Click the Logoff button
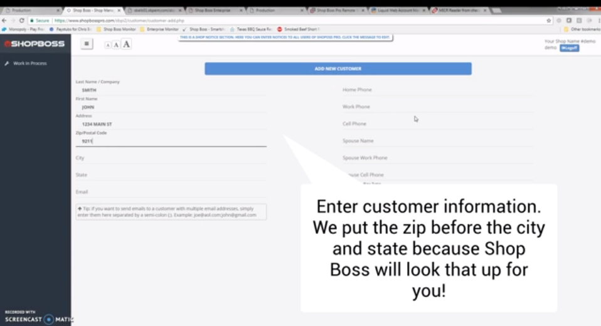This screenshot has height=326, width=601. (570, 48)
